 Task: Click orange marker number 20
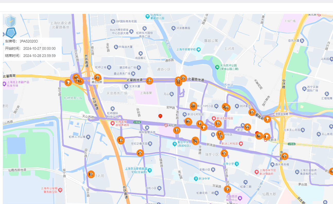tap(97, 78)
